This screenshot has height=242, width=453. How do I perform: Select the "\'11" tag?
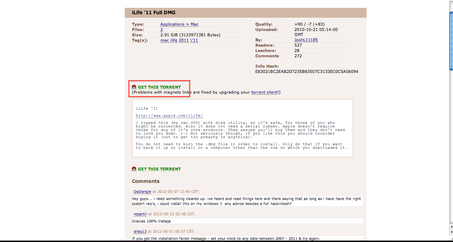click(x=194, y=40)
